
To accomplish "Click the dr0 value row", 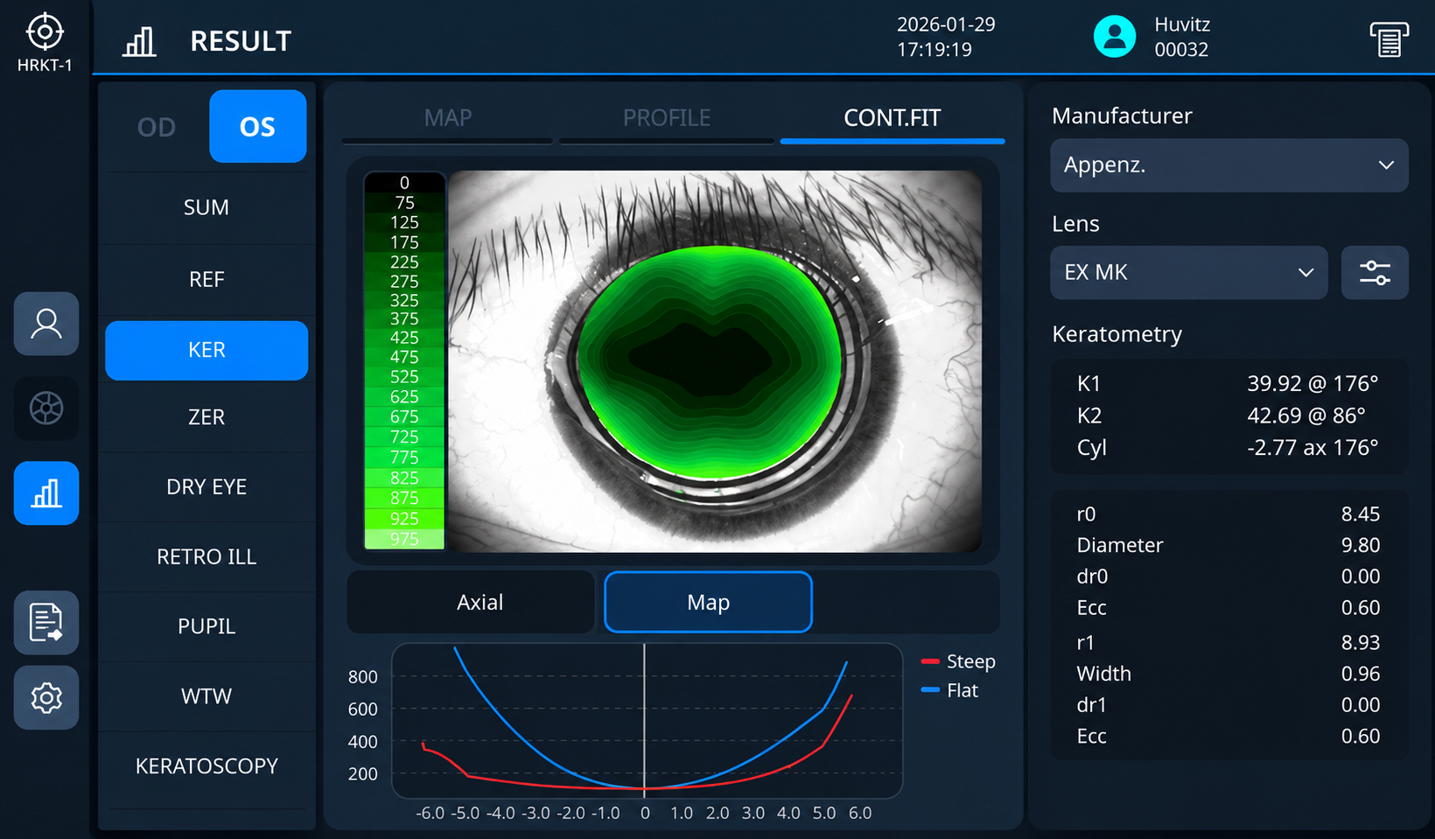I will point(1228,577).
